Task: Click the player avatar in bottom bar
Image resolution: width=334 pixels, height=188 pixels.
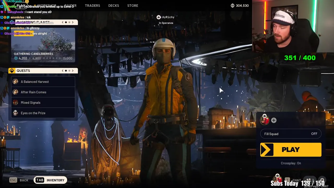Action: (277, 179)
